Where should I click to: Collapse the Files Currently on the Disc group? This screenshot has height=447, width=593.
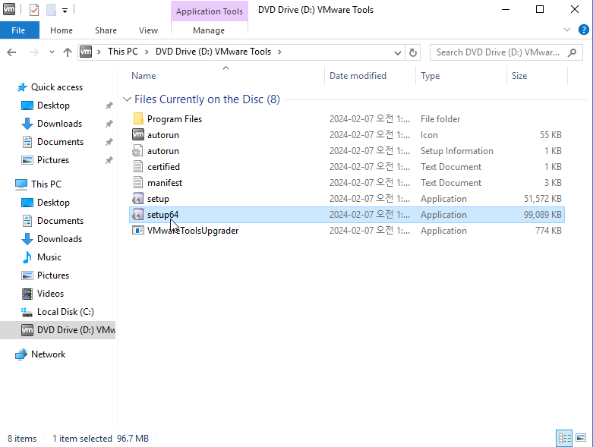(x=127, y=99)
